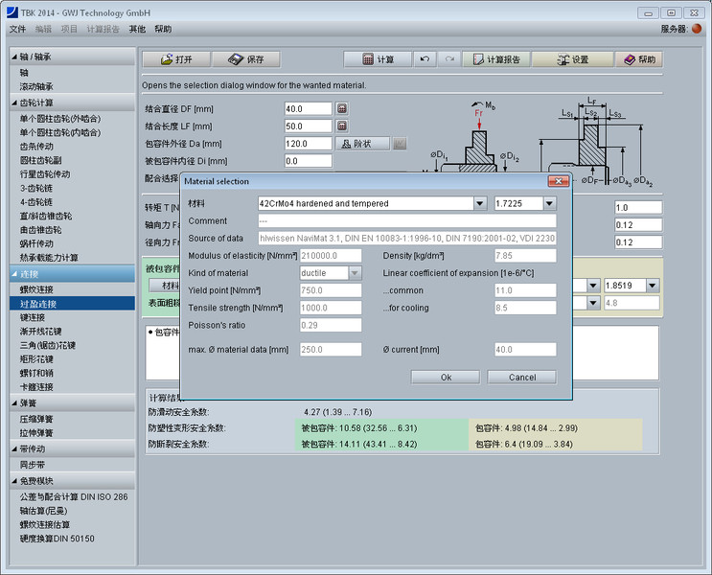
Task: Open the 1.7225 material number dropdown
Action: point(549,204)
